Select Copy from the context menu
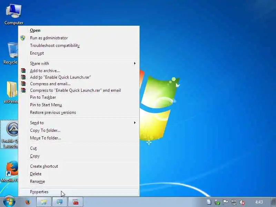276x207 pixels. point(79,156)
